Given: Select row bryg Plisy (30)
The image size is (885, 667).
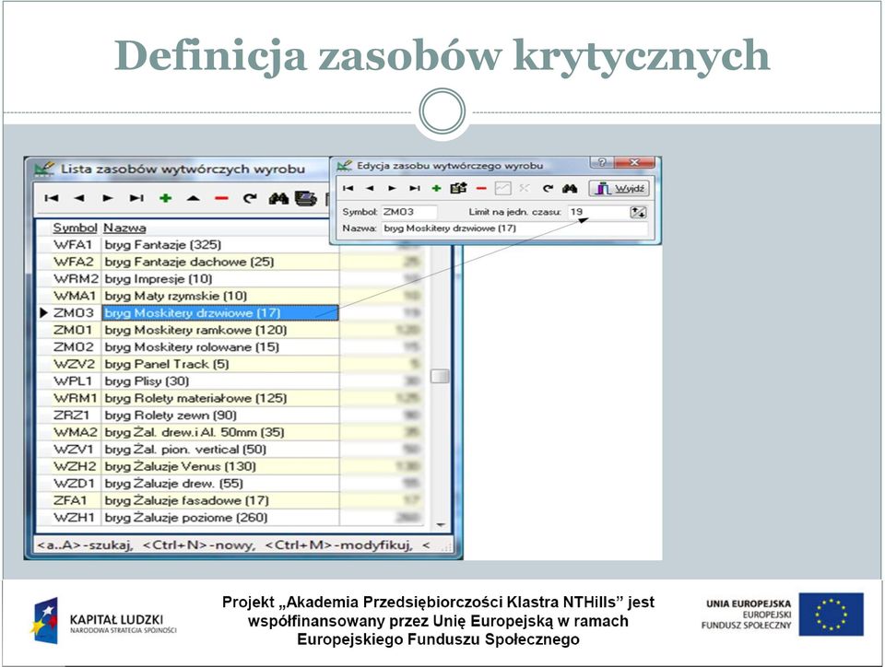Looking at the screenshot, I should coord(230,380).
